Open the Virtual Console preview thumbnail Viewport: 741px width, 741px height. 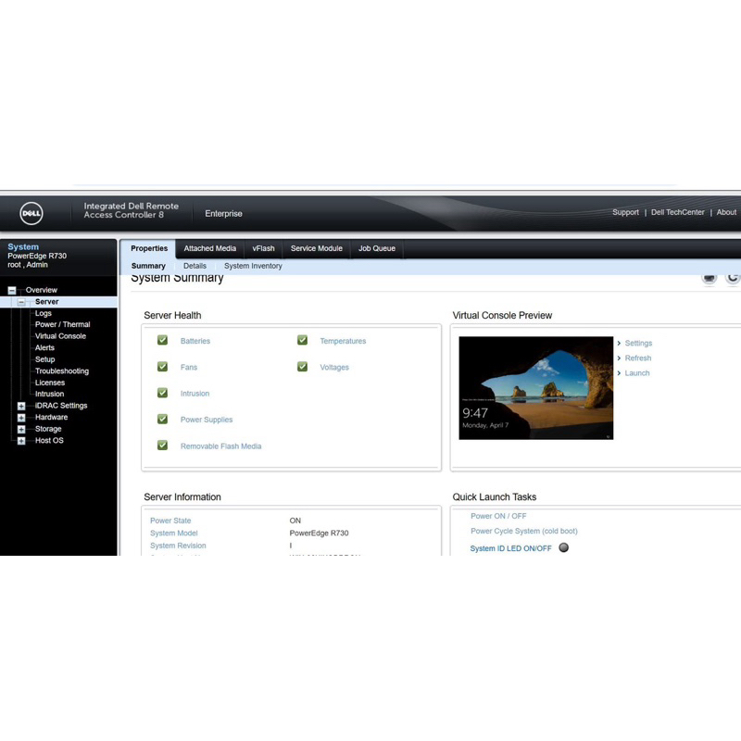coord(535,387)
